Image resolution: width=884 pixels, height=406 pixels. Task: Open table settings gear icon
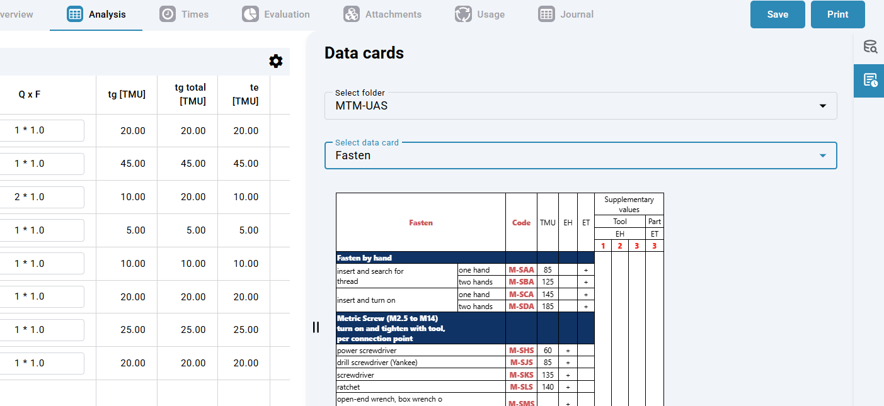tap(276, 61)
